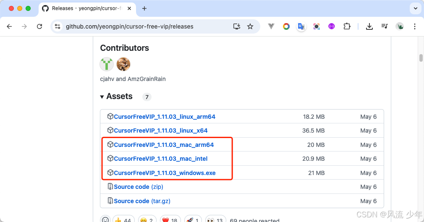This screenshot has height=222, width=424.
Task: Toggle the thumbs up reaction 44
Action: click(x=123, y=220)
